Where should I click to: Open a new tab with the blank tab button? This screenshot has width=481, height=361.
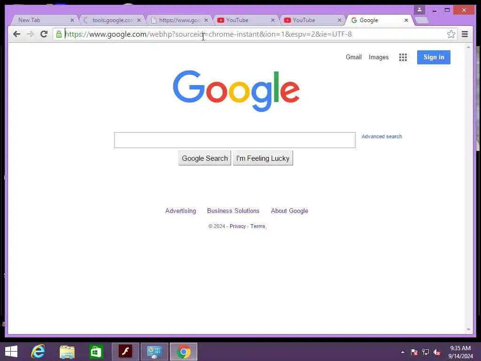point(421,20)
